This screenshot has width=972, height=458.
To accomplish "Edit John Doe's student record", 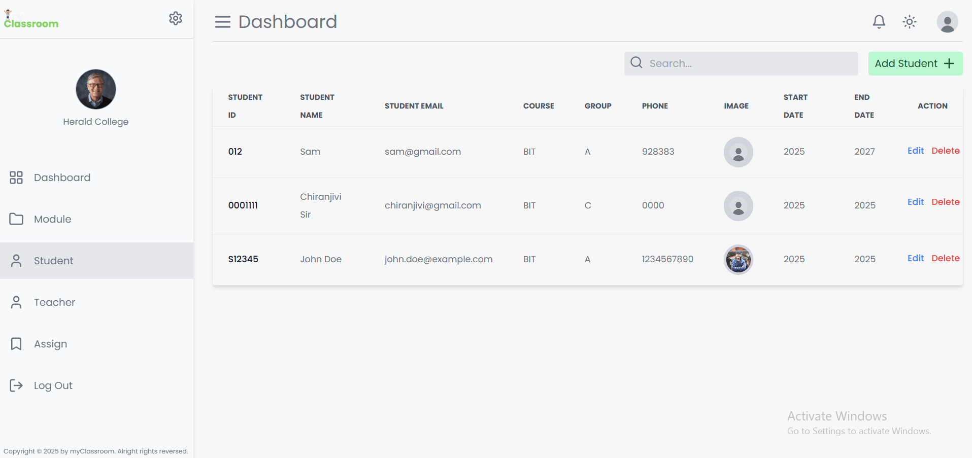I will click(x=915, y=258).
